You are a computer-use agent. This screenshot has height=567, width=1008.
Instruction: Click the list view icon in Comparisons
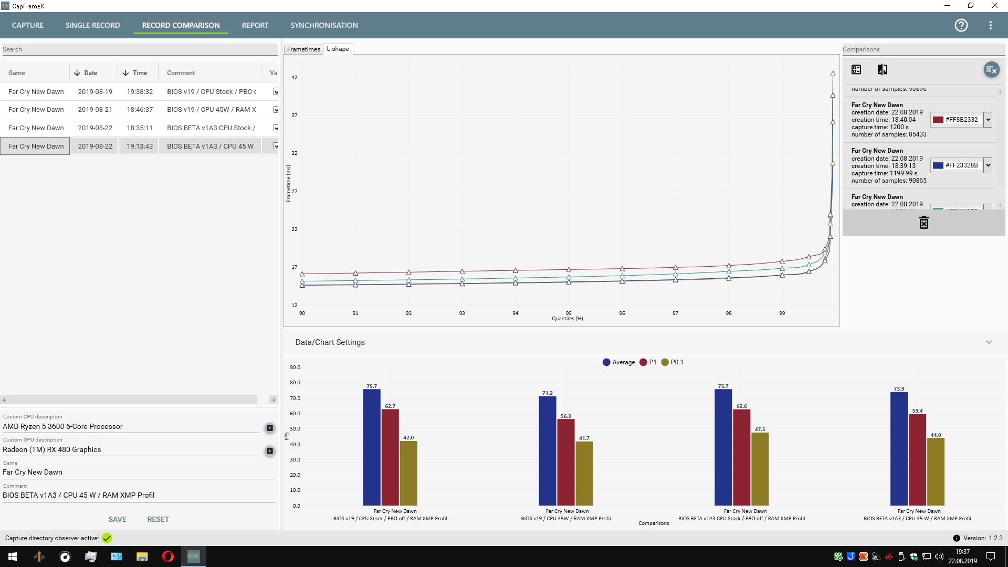click(x=856, y=69)
